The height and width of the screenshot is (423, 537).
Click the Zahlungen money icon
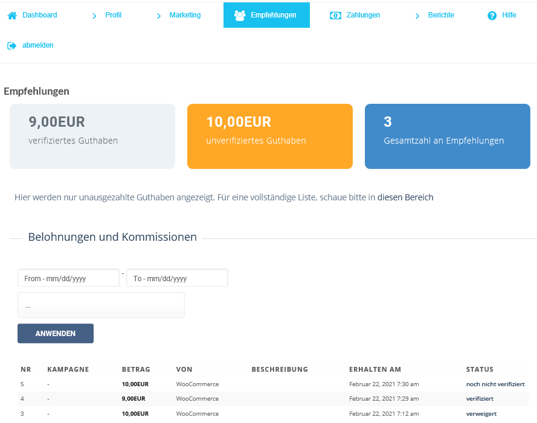pyautogui.click(x=335, y=16)
